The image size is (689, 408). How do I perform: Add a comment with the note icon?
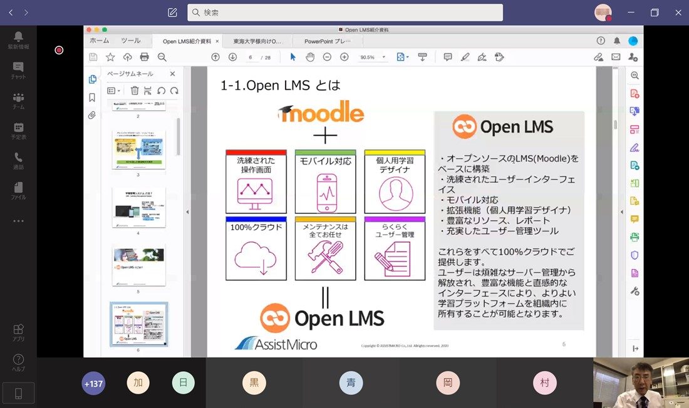click(x=448, y=57)
